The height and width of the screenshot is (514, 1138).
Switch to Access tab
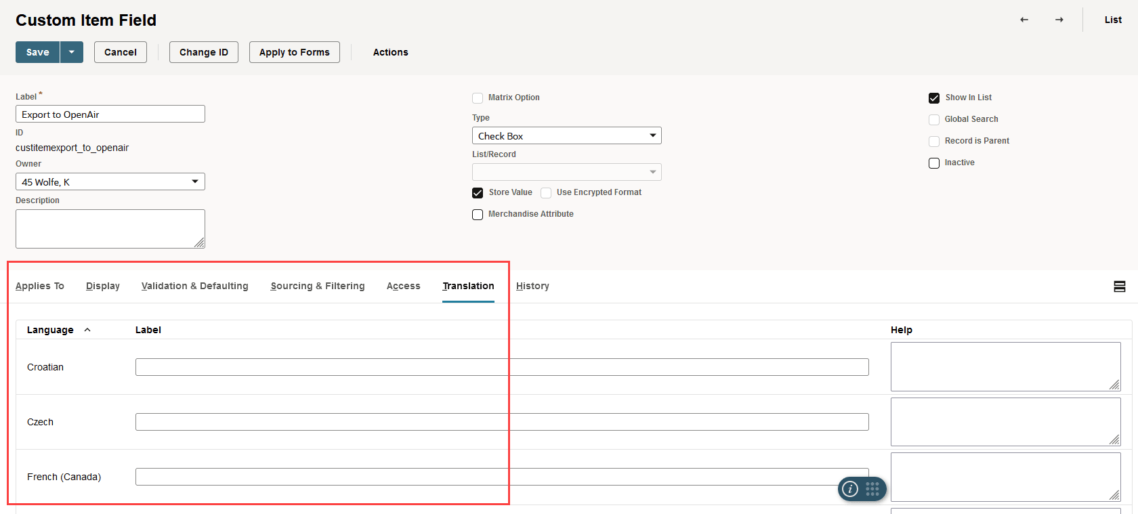tap(404, 286)
